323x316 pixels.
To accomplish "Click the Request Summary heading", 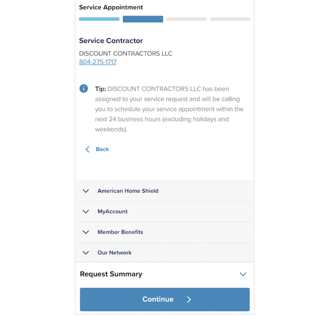I will [x=111, y=274].
